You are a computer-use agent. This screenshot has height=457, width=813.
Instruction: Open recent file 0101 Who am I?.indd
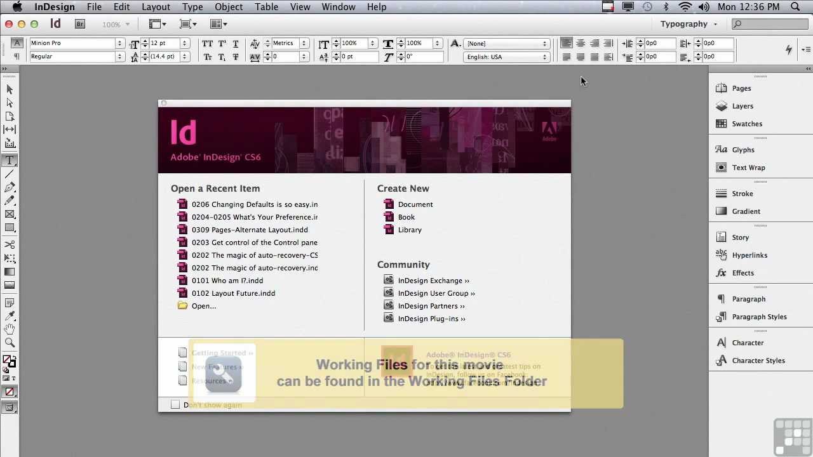point(220,281)
